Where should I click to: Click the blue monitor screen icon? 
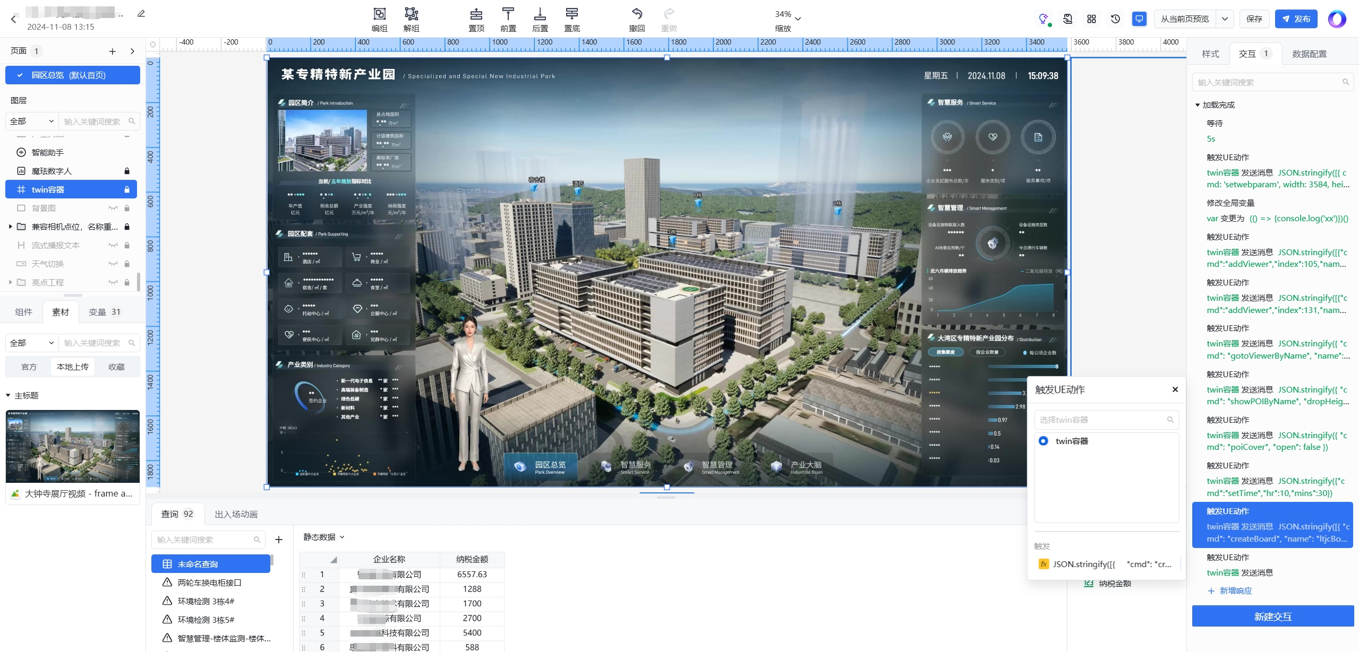click(1139, 19)
